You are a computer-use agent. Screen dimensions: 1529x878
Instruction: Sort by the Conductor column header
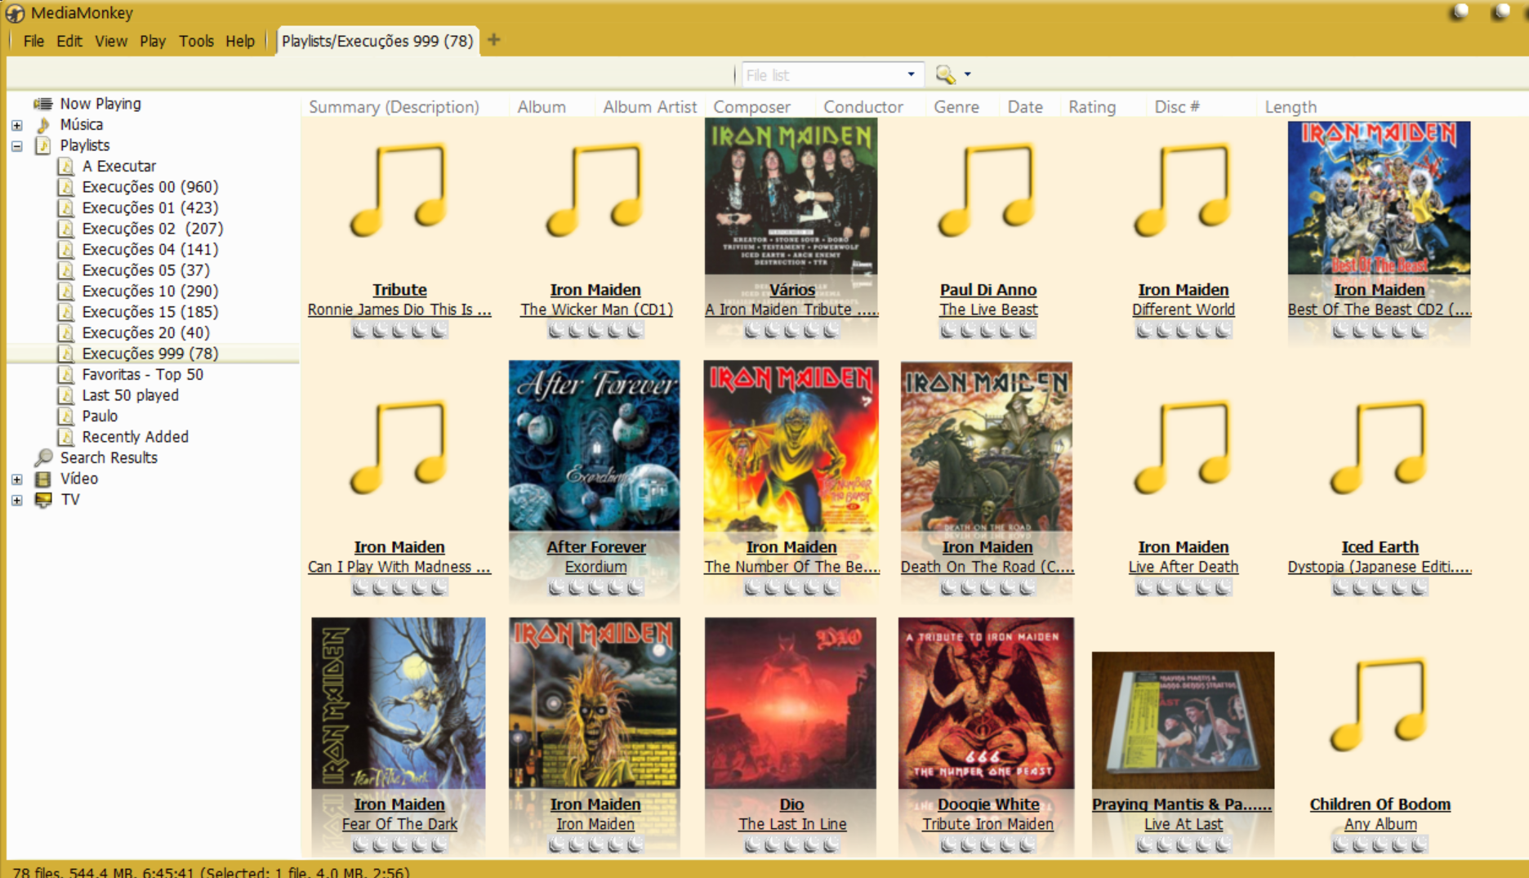863,107
